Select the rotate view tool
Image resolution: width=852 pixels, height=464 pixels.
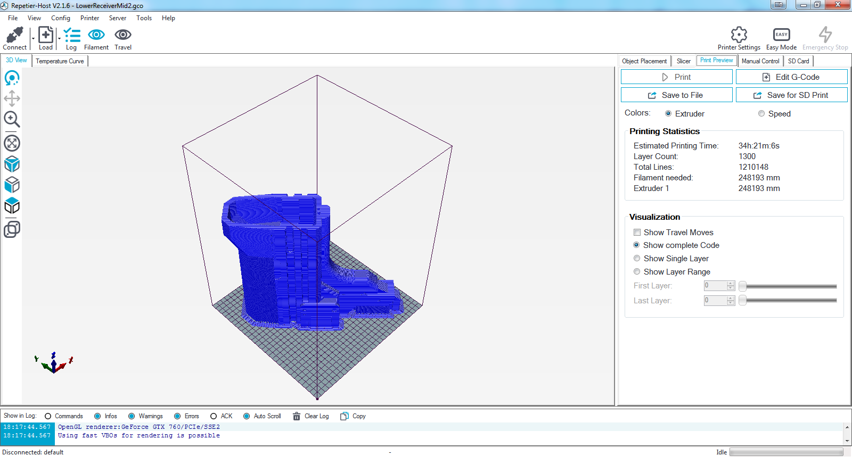(x=12, y=78)
